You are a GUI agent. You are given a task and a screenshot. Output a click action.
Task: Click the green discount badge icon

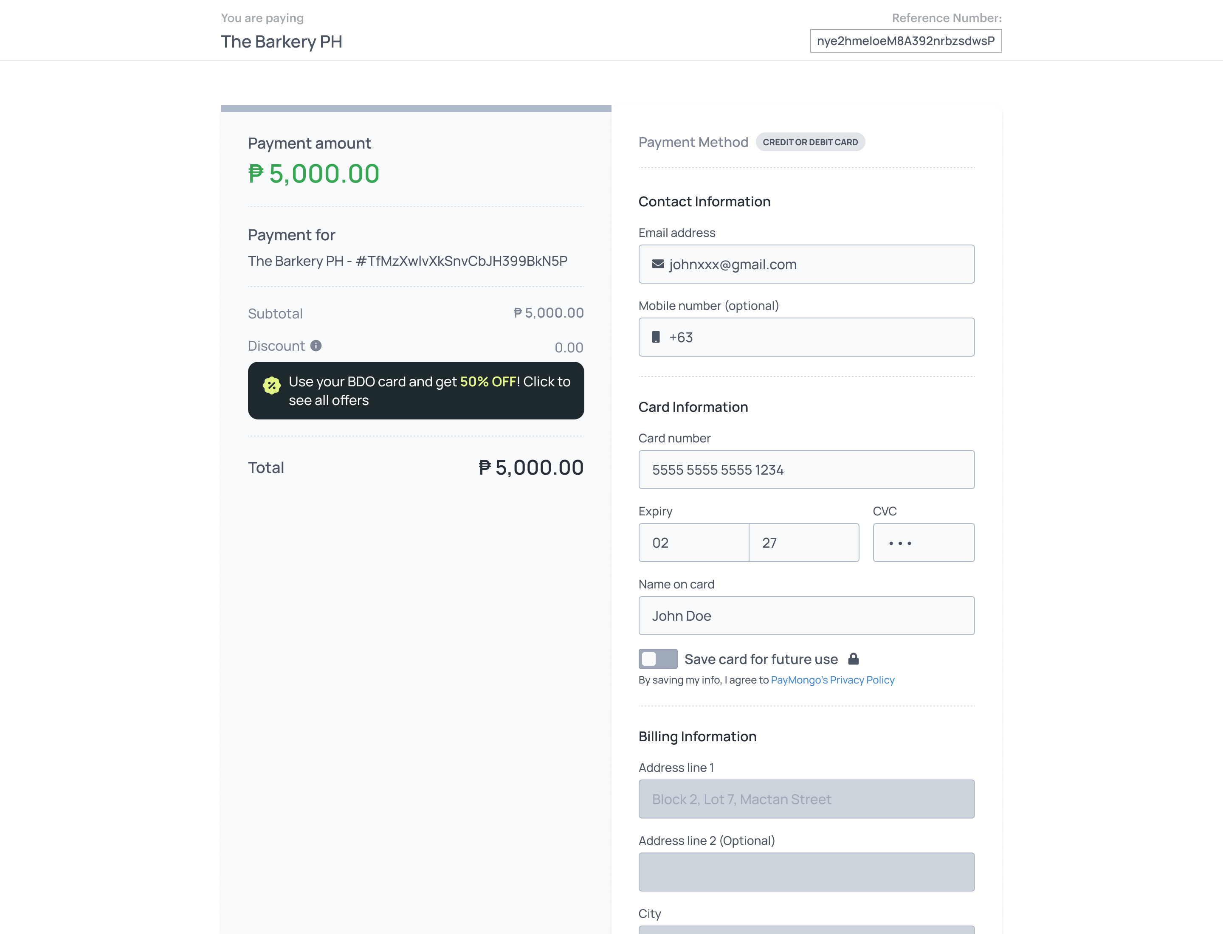point(271,385)
